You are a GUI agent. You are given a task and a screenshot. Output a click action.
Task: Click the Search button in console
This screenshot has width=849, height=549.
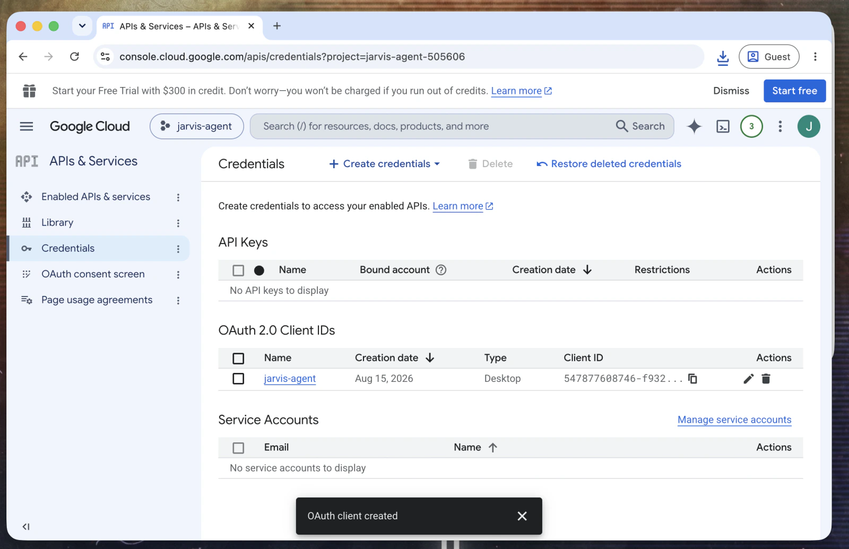(x=640, y=126)
